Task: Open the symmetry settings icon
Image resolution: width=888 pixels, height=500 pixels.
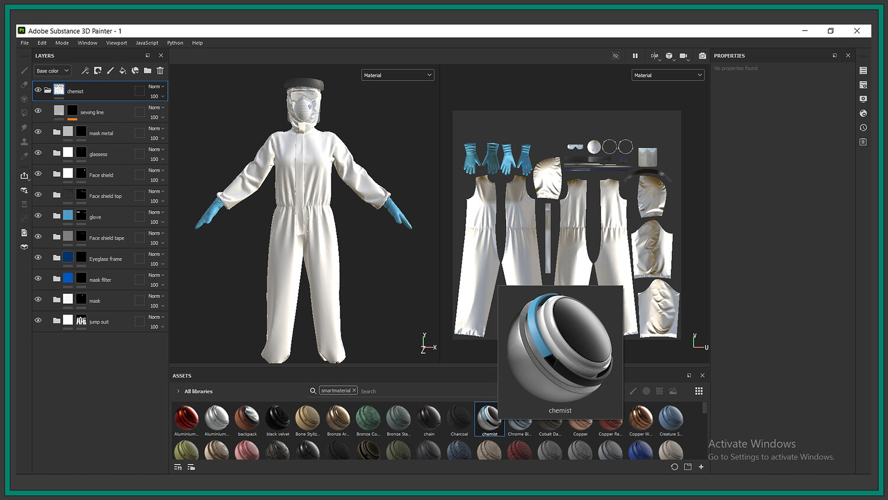Action: [655, 56]
